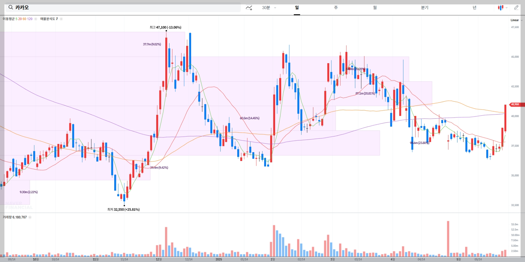Screen dimensions: 525x262
Task: Click the 32,500 price axis label
Action: pos(515,205)
